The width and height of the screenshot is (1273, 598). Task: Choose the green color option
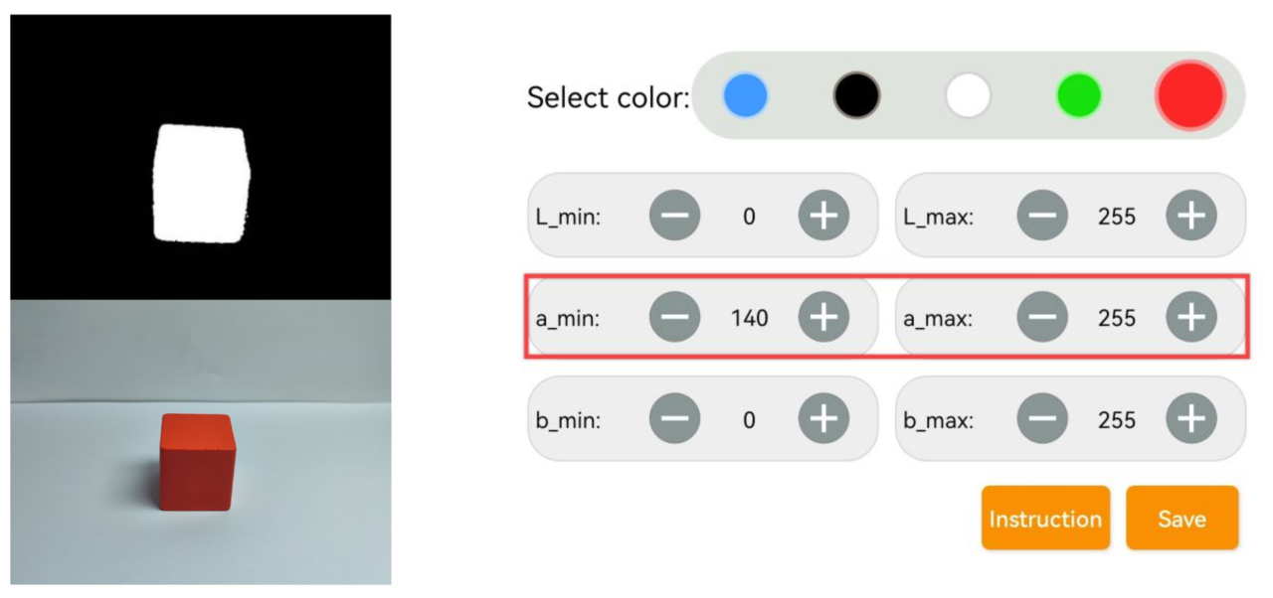pos(1079,96)
